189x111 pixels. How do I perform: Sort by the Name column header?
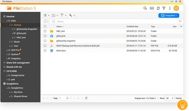coord(60,26)
